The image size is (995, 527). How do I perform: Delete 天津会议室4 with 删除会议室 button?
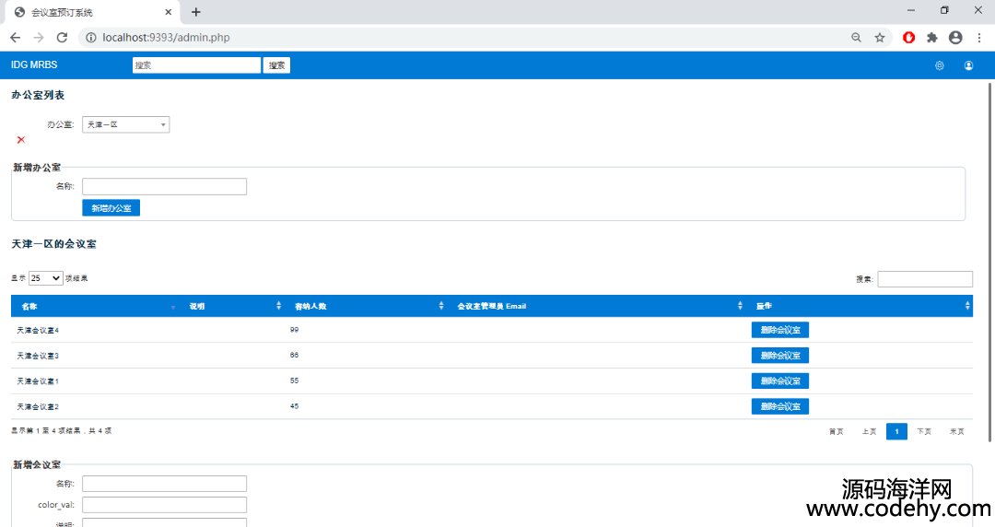pos(779,330)
